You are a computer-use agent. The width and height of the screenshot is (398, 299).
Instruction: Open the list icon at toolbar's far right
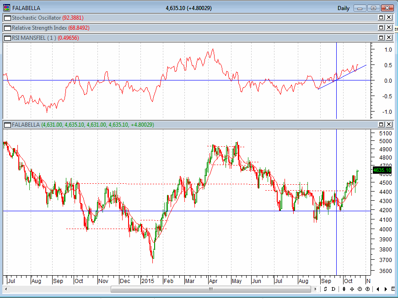[x=393, y=289]
